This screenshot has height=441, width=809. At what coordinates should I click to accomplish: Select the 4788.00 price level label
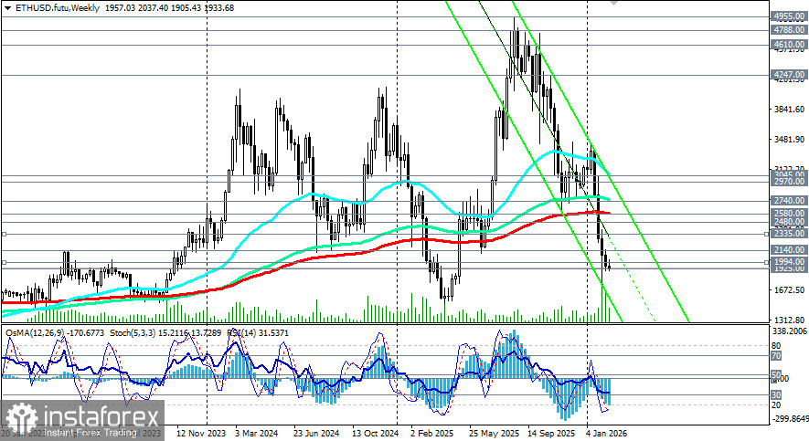pos(789,30)
